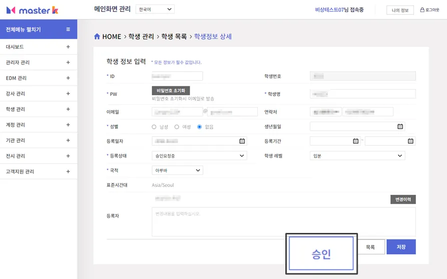
Task: Go to 학생 관리 breadcrumb link
Action: (141, 37)
